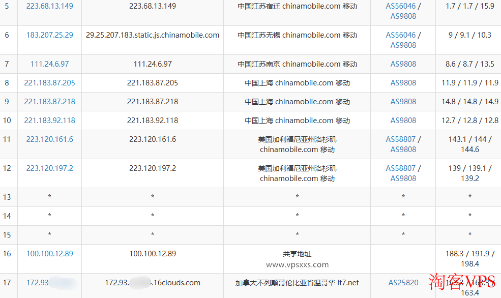Click AS9808 link in row 7
The image size is (501, 298).
click(x=403, y=64)
